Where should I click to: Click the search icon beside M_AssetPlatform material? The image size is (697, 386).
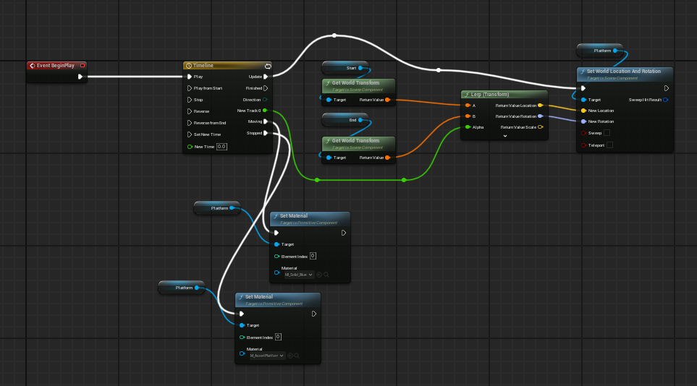(x=297, y=356)
